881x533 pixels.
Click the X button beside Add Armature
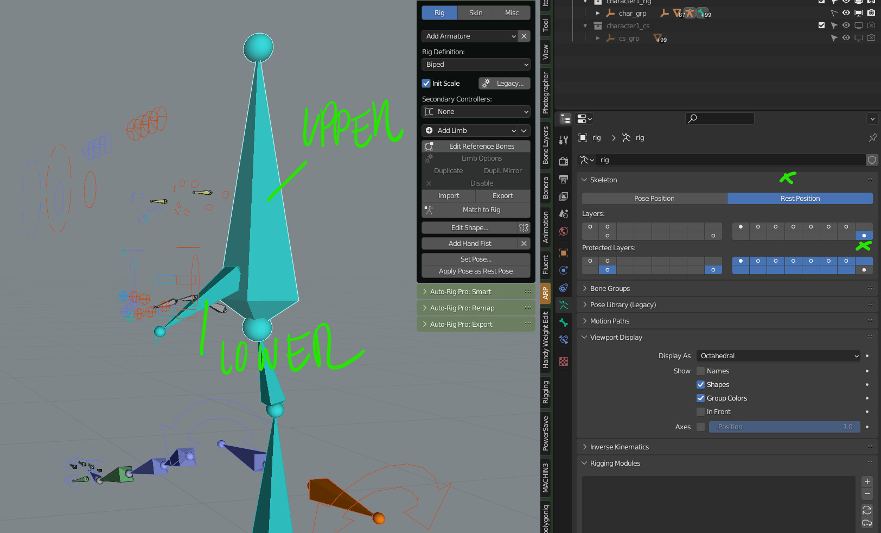pos(524,36)
